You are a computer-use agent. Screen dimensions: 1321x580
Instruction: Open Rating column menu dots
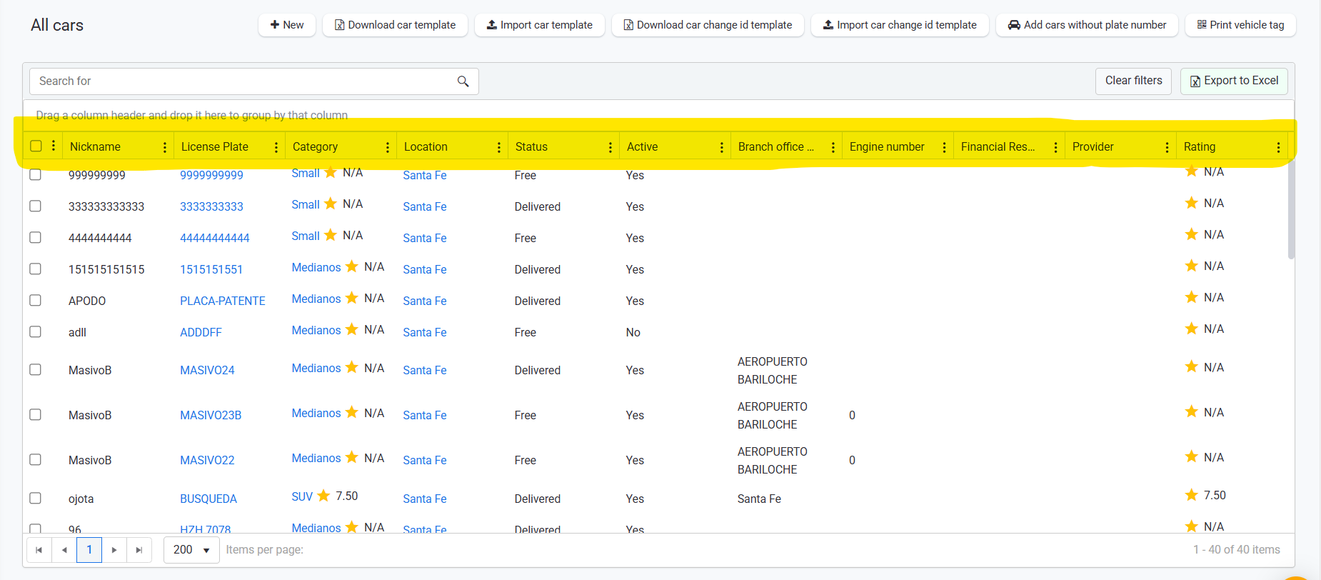click(1279, 147)
